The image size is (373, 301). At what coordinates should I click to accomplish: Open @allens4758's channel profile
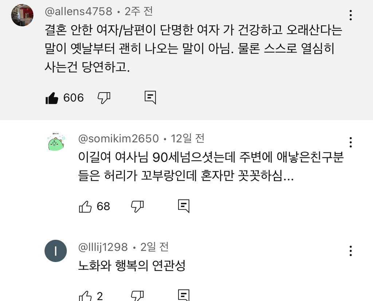click(78, 11)
